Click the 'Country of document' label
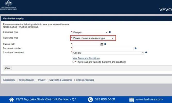 (13, 53)
